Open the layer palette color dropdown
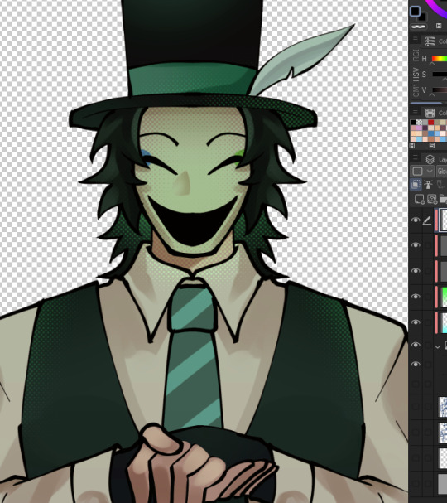Viewport: 447px width, 503px height. coord(422,171)
